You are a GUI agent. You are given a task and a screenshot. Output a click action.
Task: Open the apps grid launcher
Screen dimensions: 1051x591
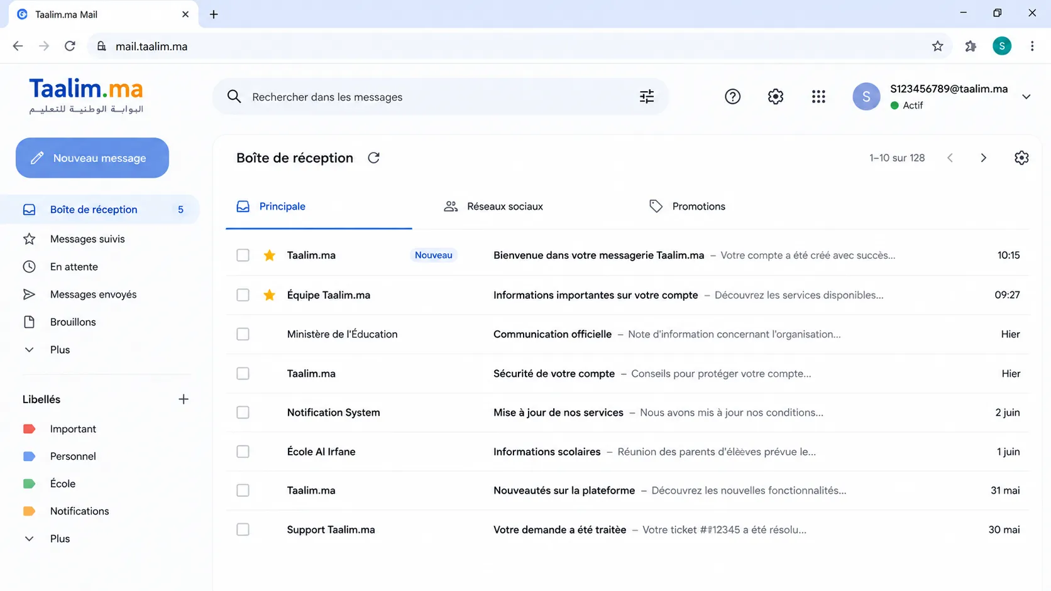pos(818,97)
